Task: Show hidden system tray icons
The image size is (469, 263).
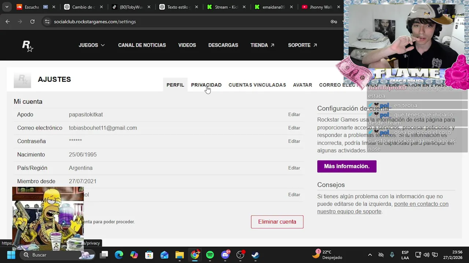Action: pos(370,255)
